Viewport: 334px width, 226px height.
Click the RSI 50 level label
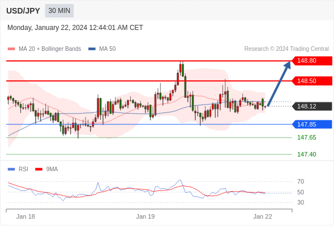(301, 192)
